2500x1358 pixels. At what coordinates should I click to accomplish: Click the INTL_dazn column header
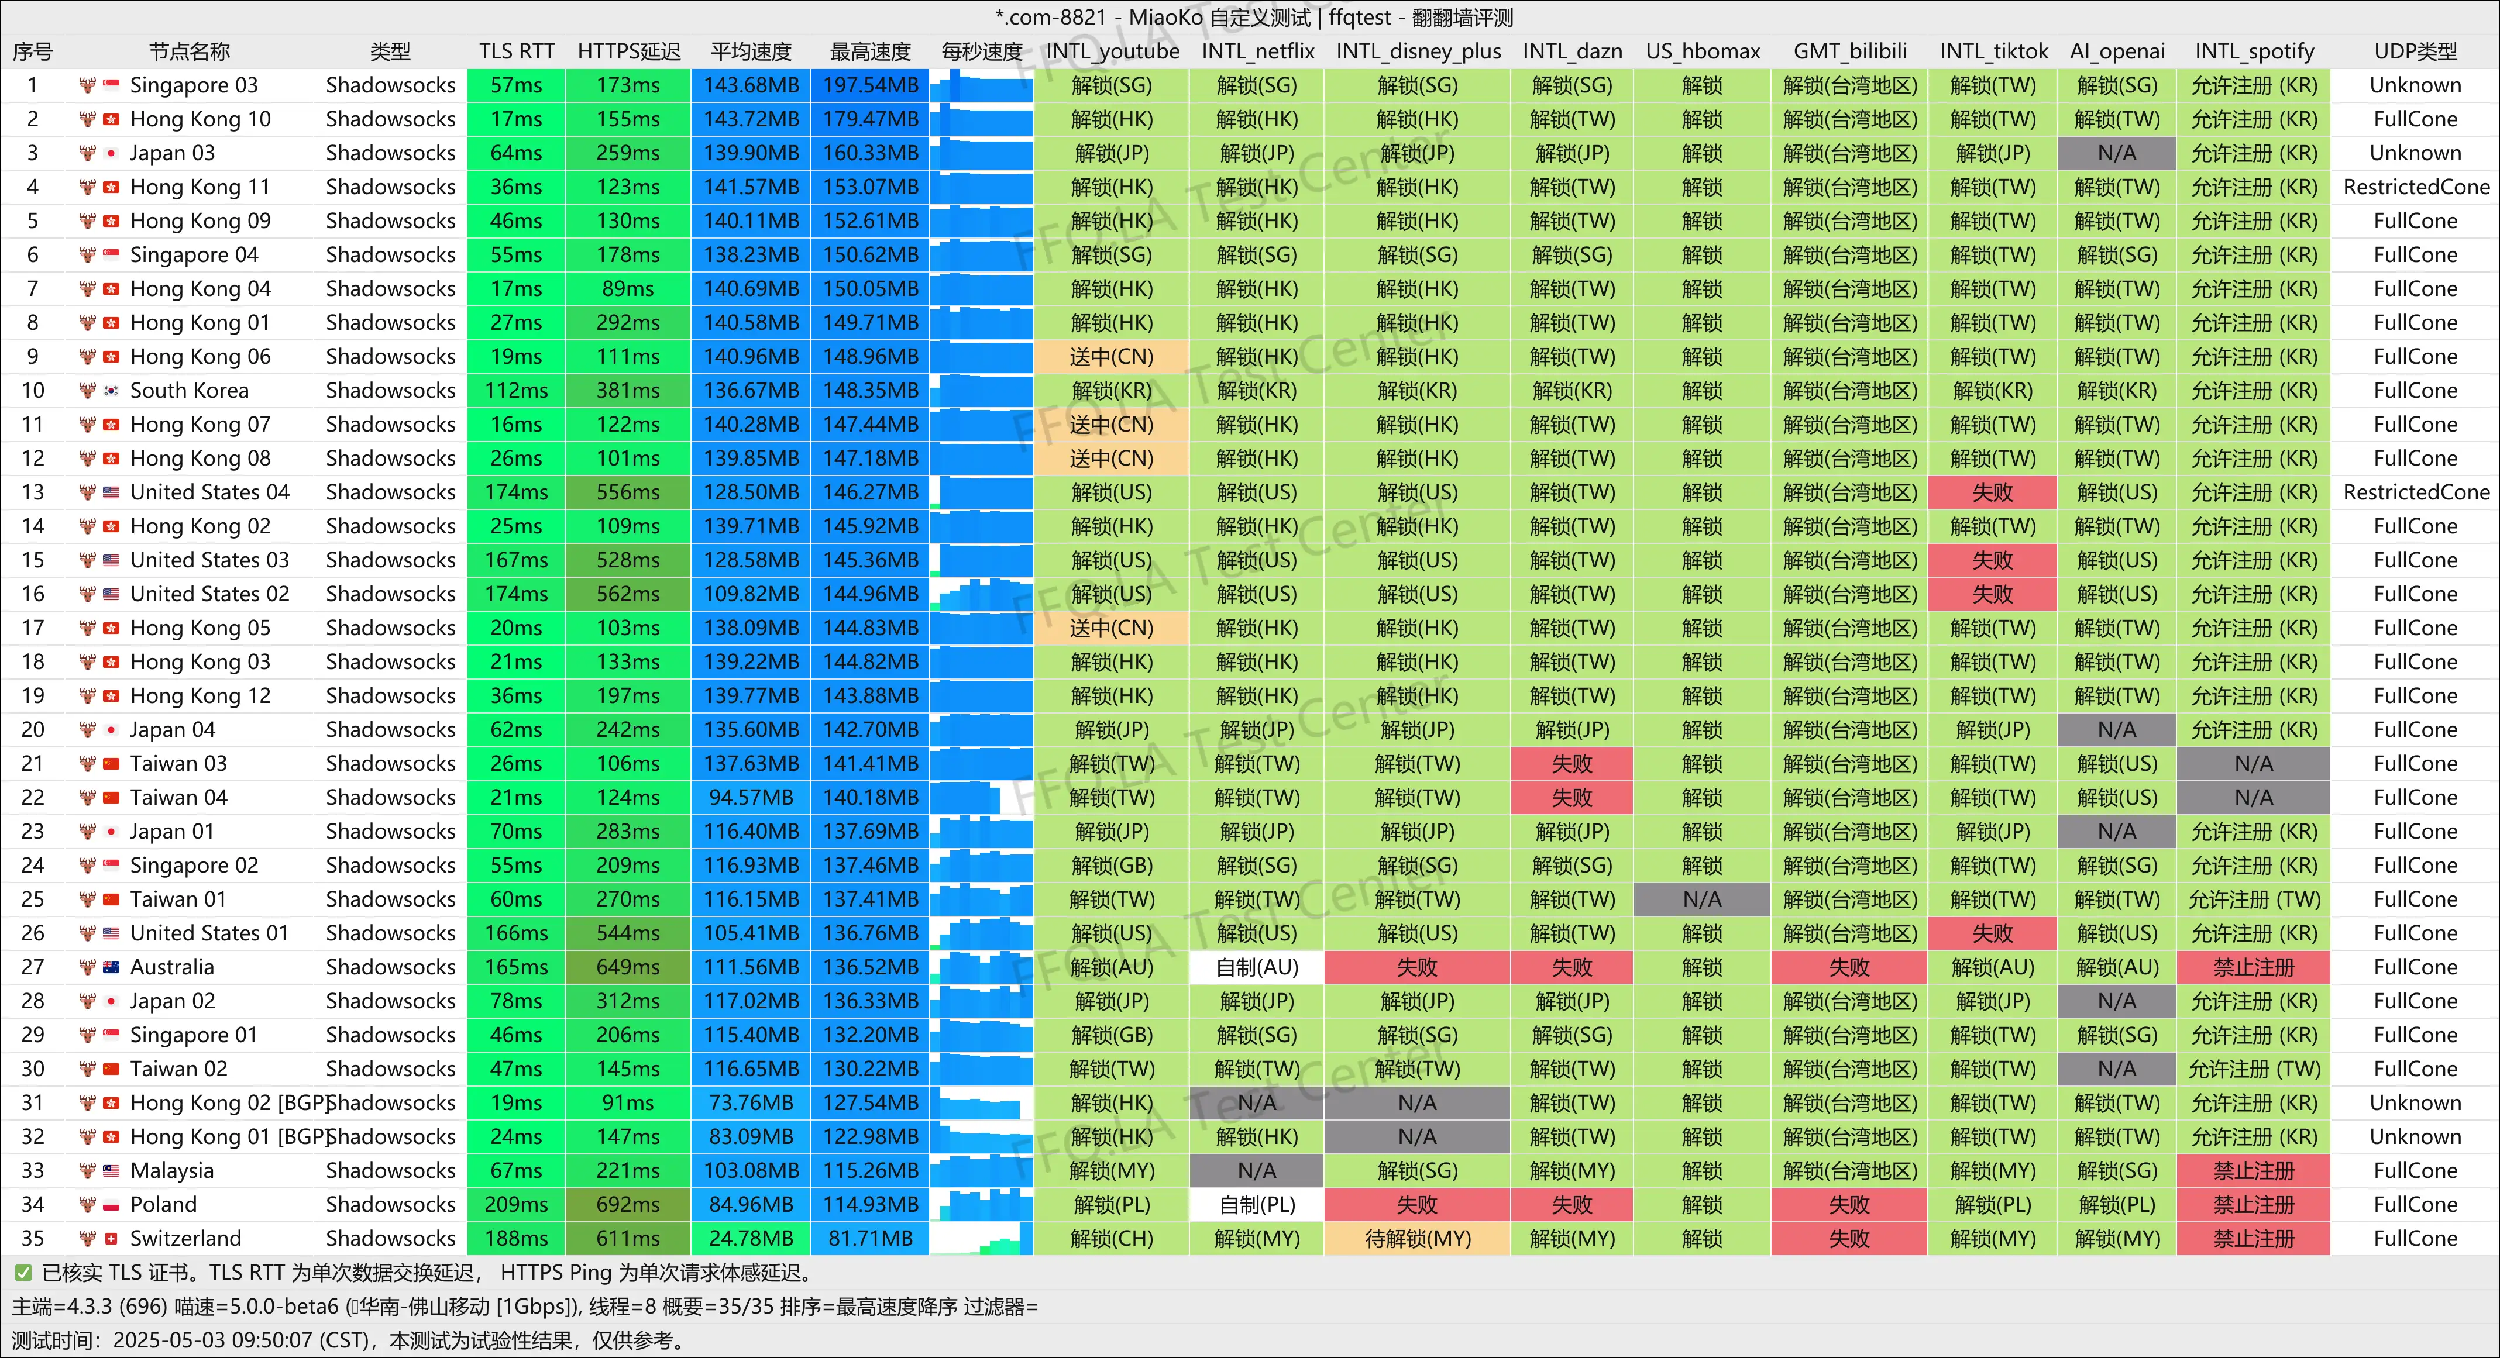[x=1572, y=51]
